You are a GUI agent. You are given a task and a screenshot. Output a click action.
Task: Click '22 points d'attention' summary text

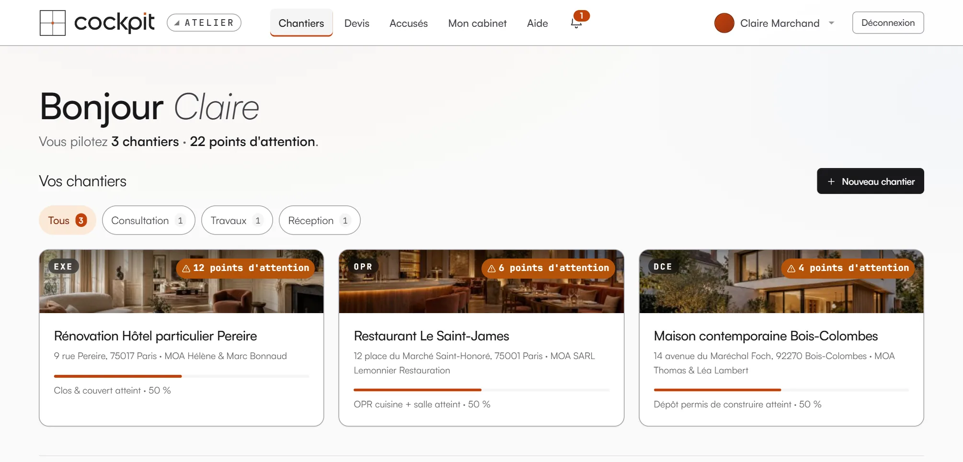pyautogui.click(x=252, y=142)
